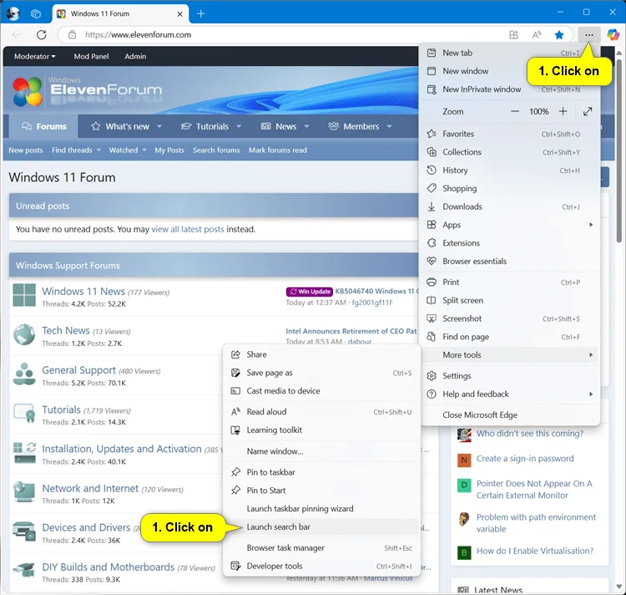Click the Devices and Drivers printer icon
The height and width of the screenshot is (595, 626).
tap(24, 531)
